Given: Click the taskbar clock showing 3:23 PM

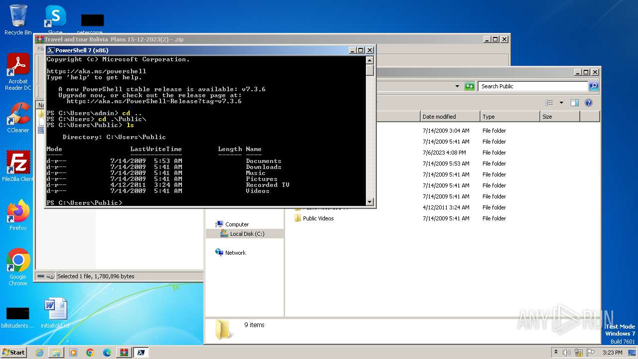Looking at the screenshot, I should click(612, 353).
